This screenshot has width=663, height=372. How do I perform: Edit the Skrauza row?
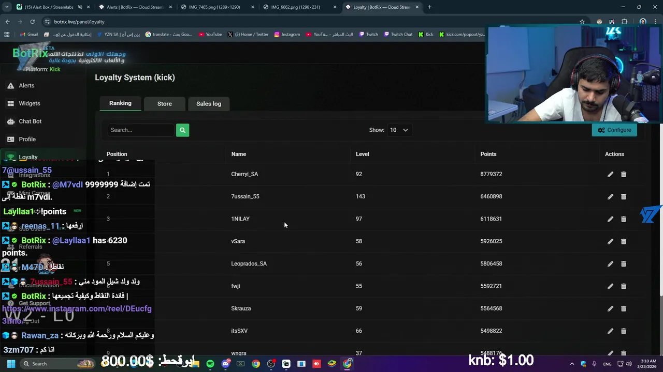click(x=610, y=308)
